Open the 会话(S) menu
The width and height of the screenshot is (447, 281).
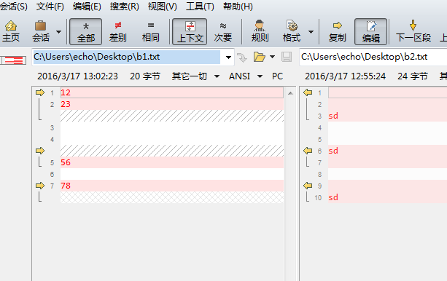pos(13,7)
